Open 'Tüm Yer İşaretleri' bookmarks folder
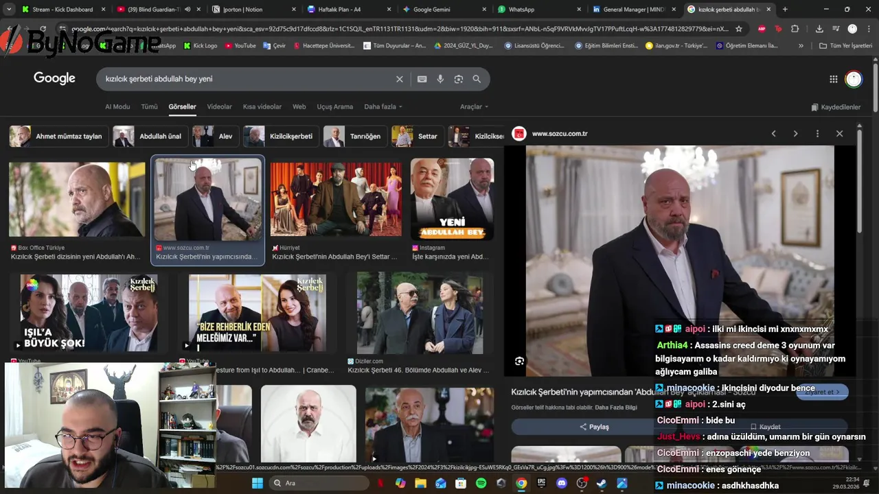Image resolution: width=879 pixels, height=494 pixels. [845, 46]
